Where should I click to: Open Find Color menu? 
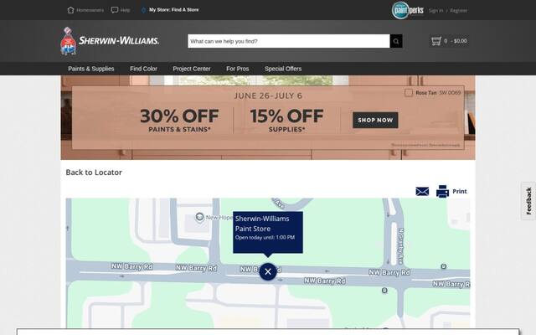click(x=143, y=69)
